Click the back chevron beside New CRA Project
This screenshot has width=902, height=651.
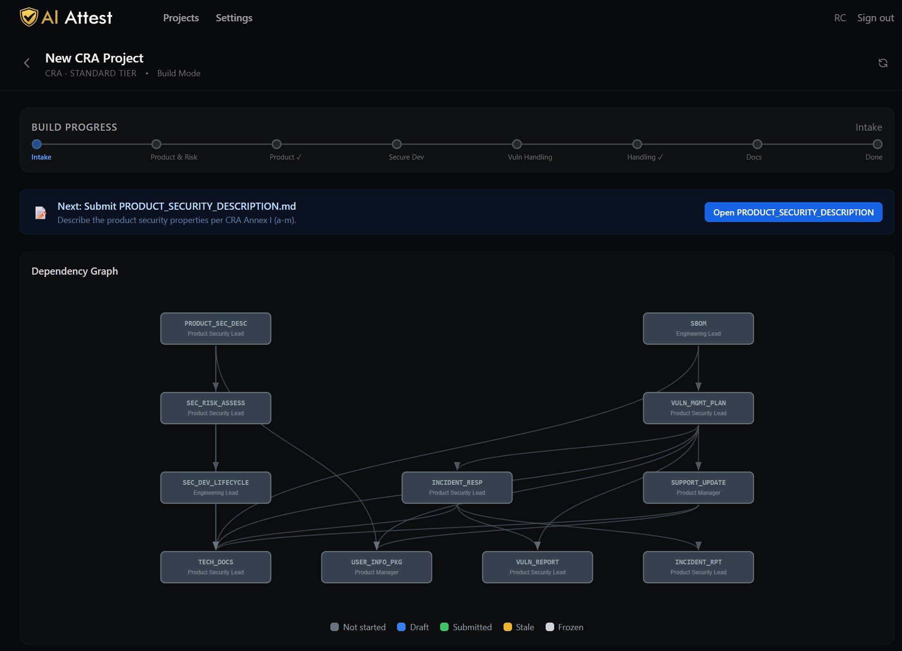pyautogui.click(x=27, y=62)
